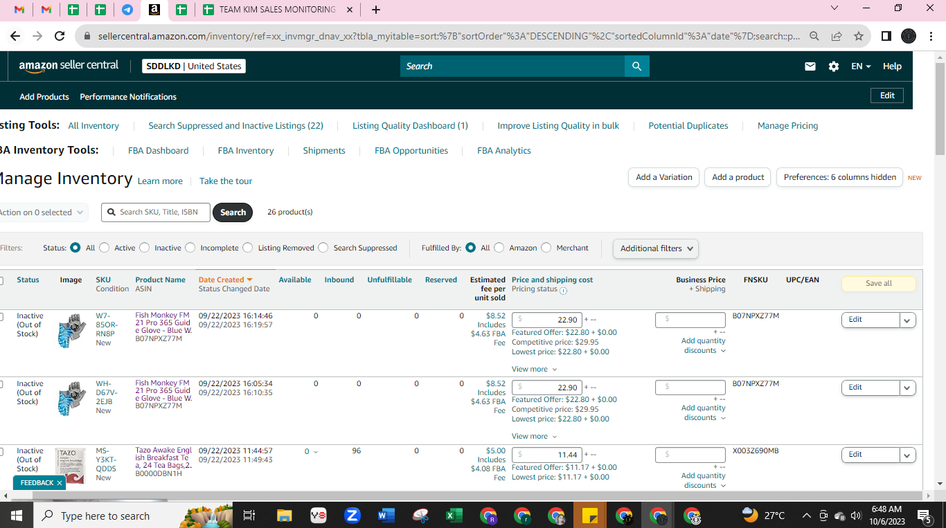
Task: Bookmark this page with the star icon
Action: [x=859, y=36]
